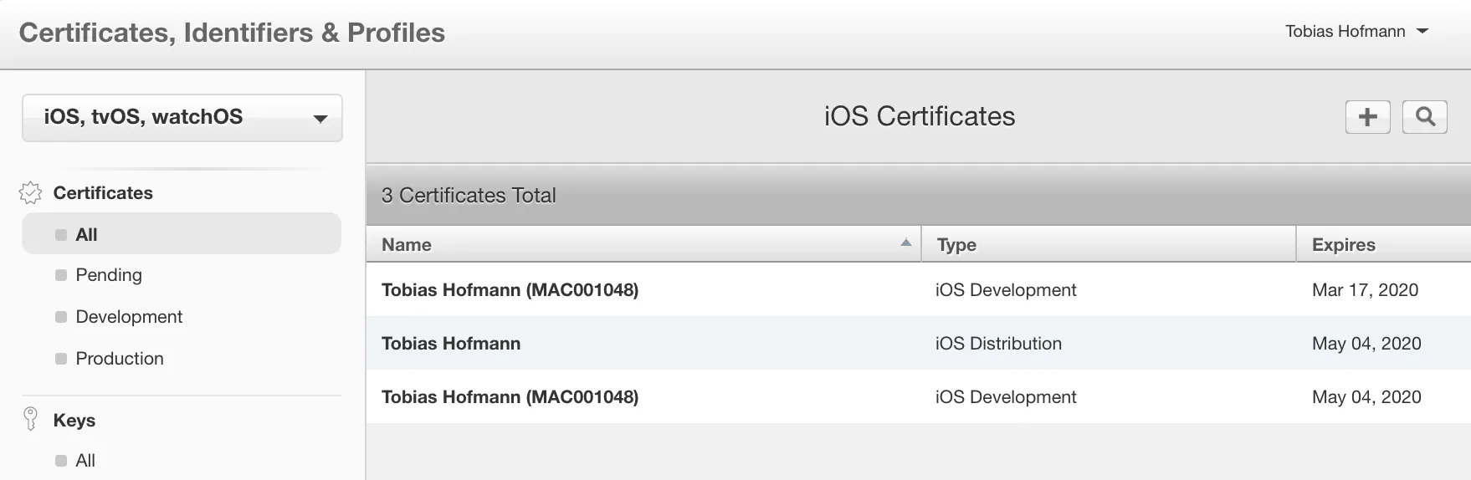This screenshot has height=480, width=1471.
Task: Click the Certificates badge icon in sidebar
Action: (30, 193)
